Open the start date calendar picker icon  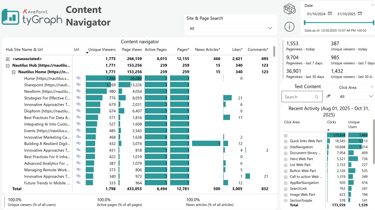pyautogui.click(x=330, y=13)
